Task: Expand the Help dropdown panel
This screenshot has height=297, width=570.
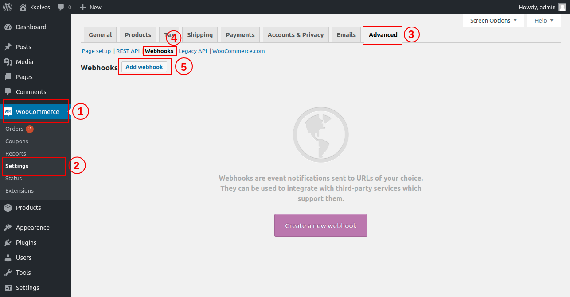Action: pyautogui.click(x=544, y=20)
